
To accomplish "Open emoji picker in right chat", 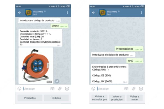I will (93, 89).
